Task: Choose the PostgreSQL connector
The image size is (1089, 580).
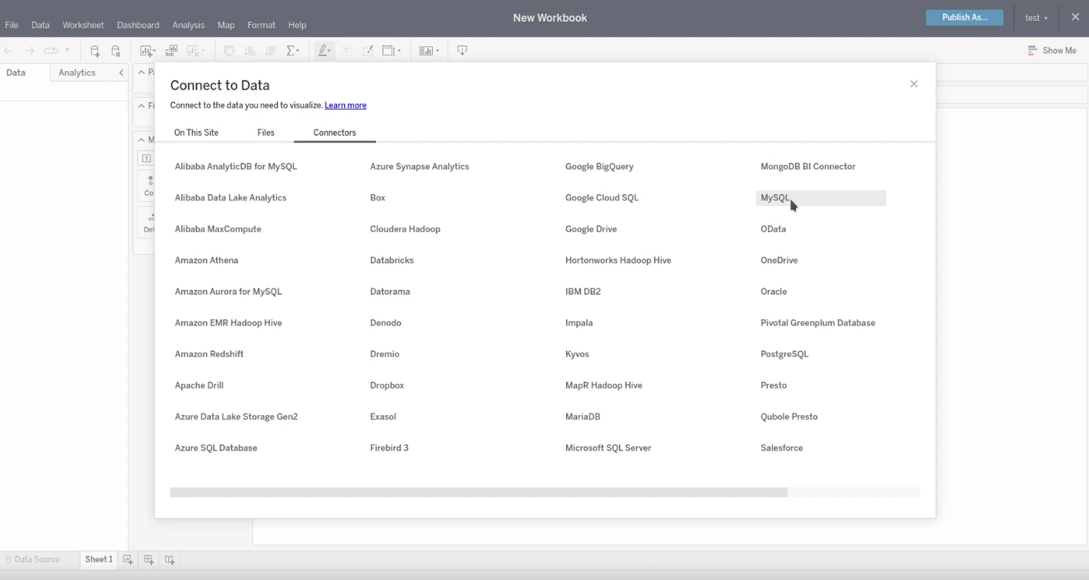Action: [784, 355]
